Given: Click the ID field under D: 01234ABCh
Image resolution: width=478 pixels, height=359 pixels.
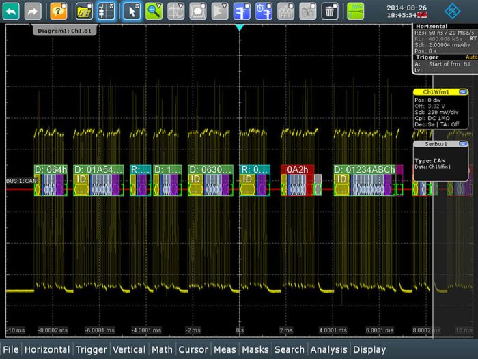Looking at the screenshot, I should point(341,184).
